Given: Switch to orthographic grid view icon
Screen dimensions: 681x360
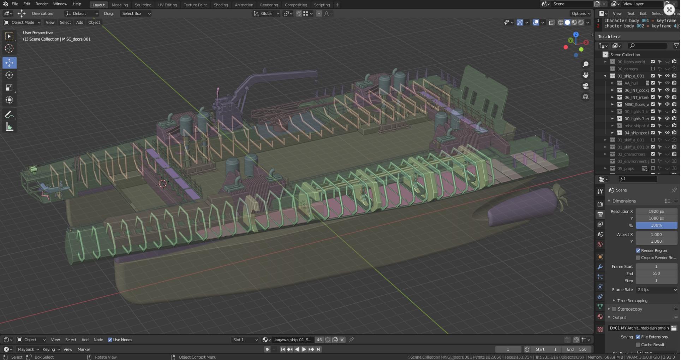Looking at the screenshot, I should (x=585, y=97).
